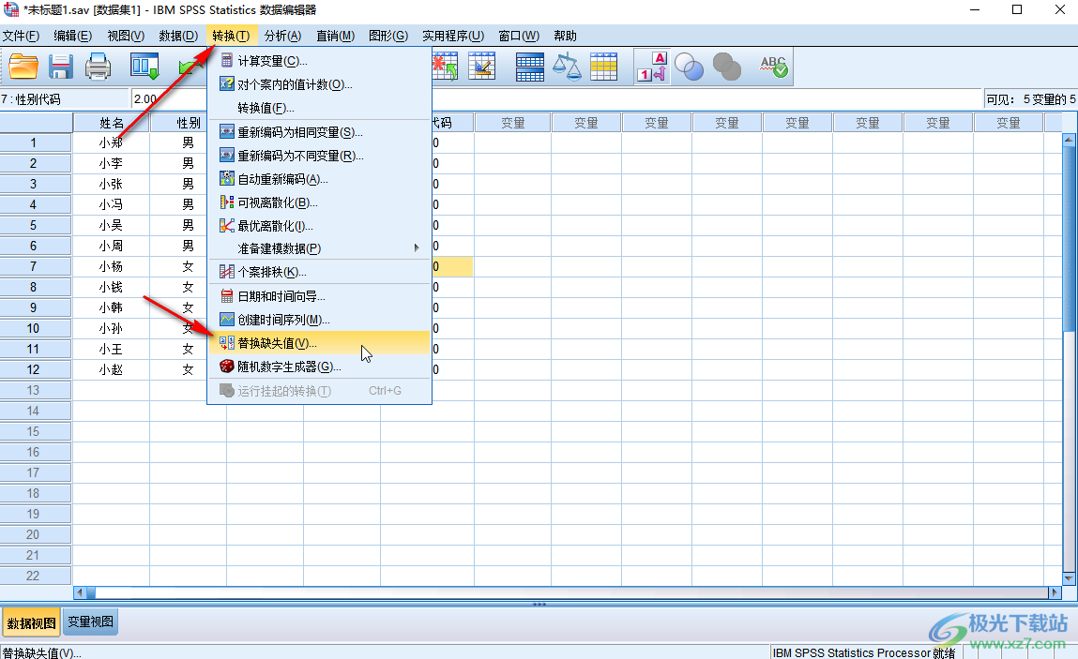
Task: Click the Weight Cases balance scale icon
Action: pos(568,67)
